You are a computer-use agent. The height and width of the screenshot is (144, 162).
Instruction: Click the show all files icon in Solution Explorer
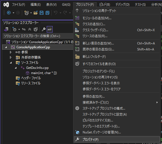pyautogui.click(x=35, y=29)
